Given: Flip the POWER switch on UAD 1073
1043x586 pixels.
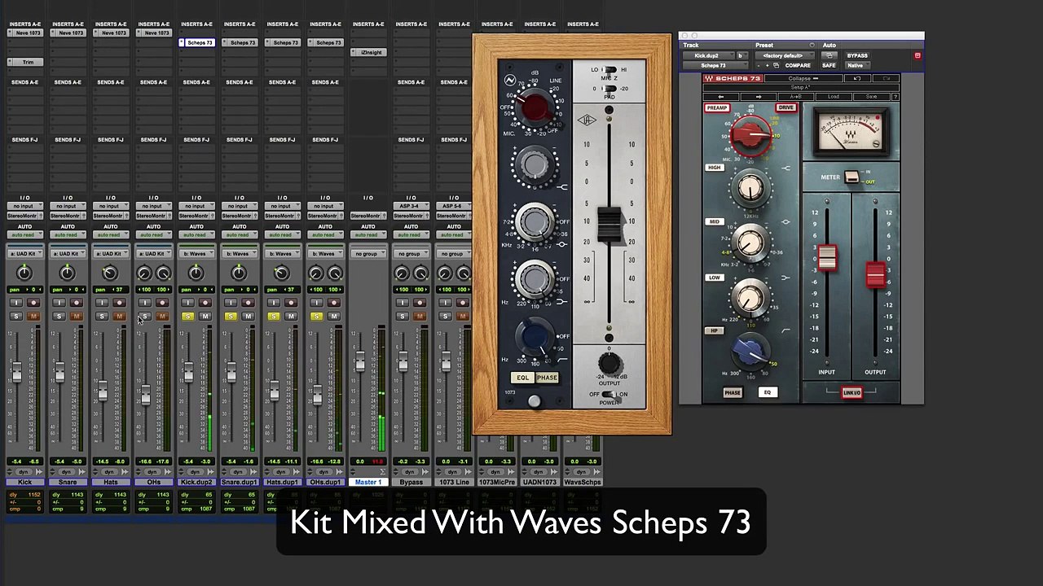Looking at the screenshot, I should (609, 395).
